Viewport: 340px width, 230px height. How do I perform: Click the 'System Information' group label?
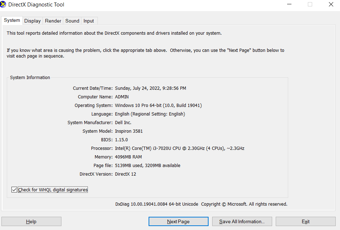coord(30,78)
